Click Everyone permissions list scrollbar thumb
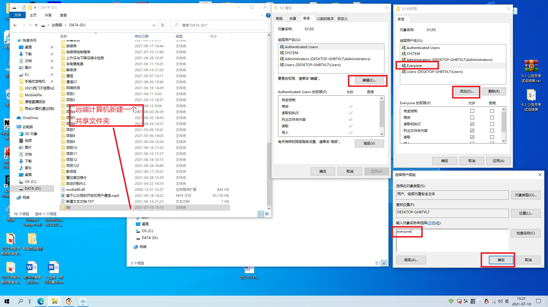The height and width of the screenshot is (307, 548). 503,122
